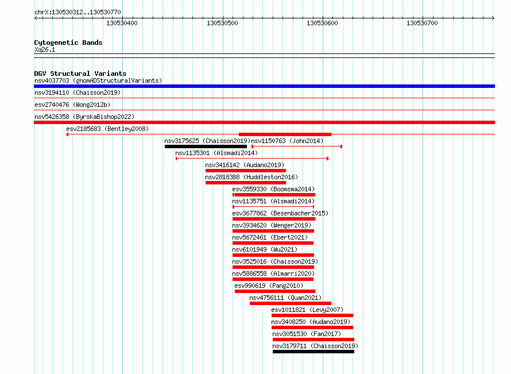511x374 pixels.
Task: Open esv2185683 (Bentley2008) variant label
Action: point(107,129)
